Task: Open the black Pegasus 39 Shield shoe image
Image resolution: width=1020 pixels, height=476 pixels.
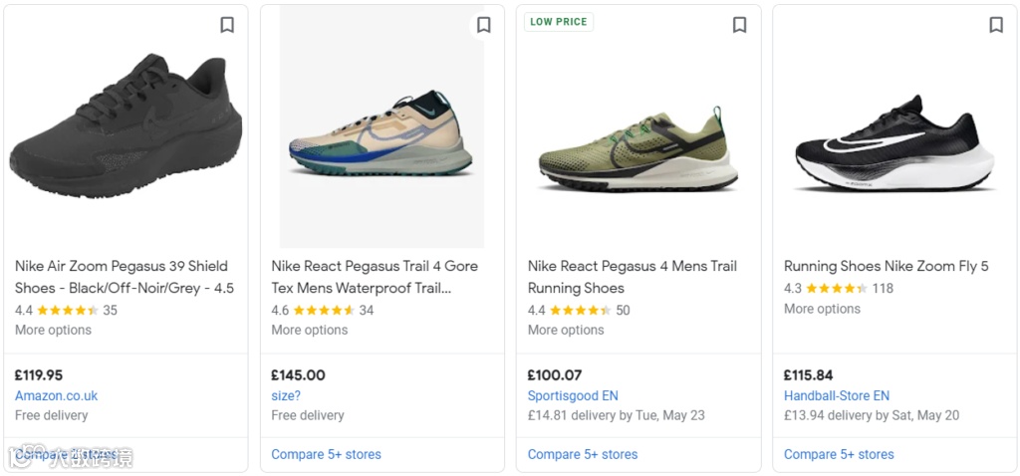Action: coord(126,129)
